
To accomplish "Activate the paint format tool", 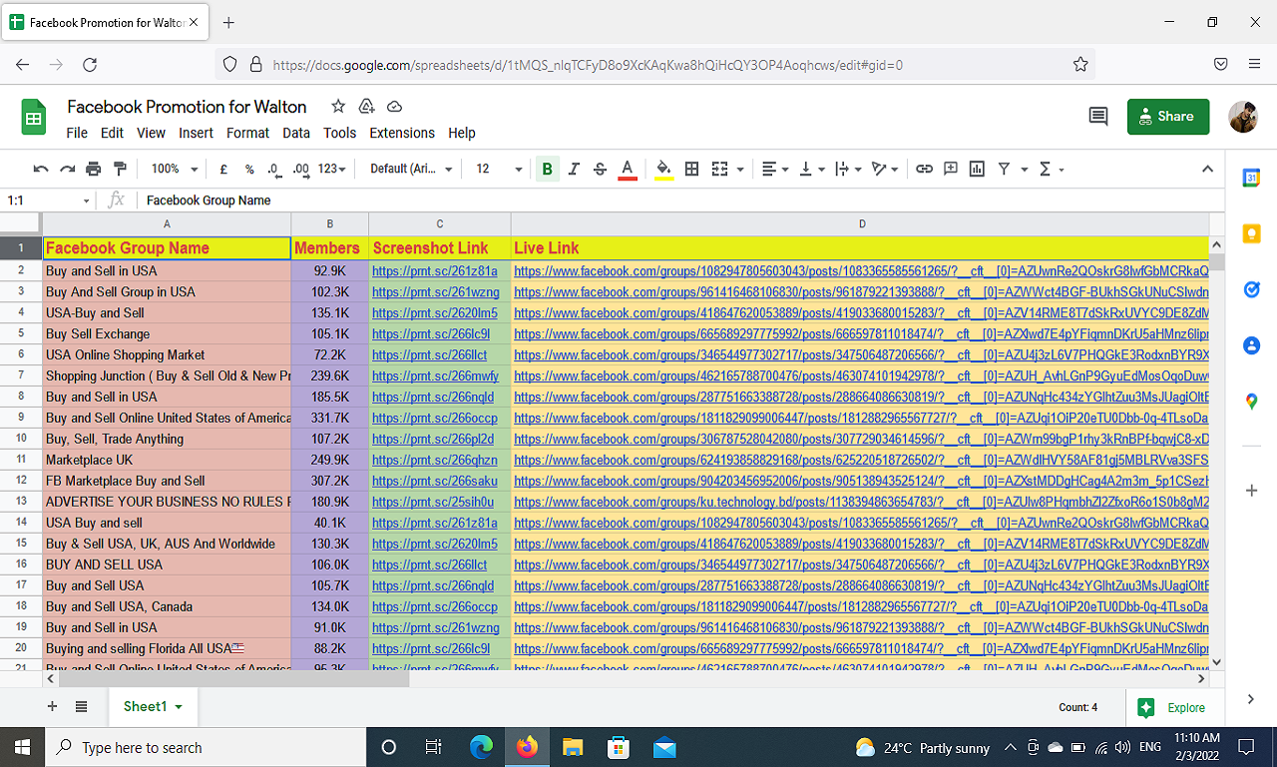I will 120,170.
